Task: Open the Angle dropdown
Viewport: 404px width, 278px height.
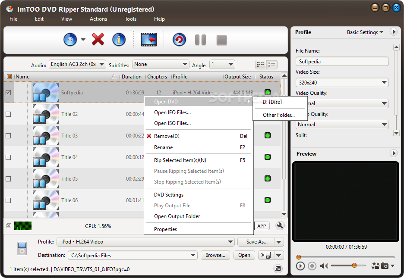Action: [x=222, y=64]
